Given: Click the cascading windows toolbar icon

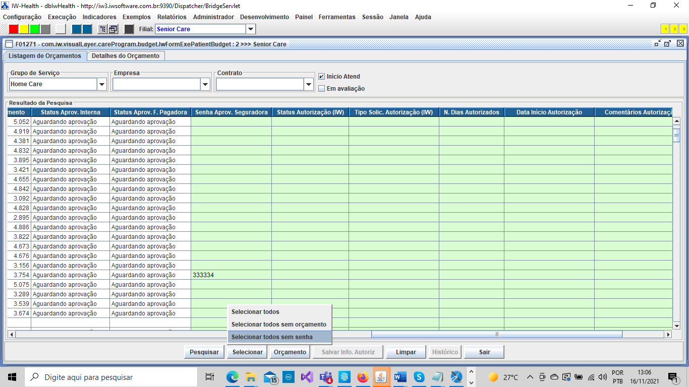Looking at the screenshot, I should click(113, 29).
